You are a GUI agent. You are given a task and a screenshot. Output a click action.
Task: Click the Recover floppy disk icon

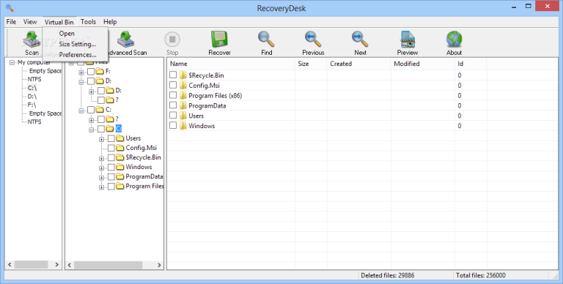[219, 40]
